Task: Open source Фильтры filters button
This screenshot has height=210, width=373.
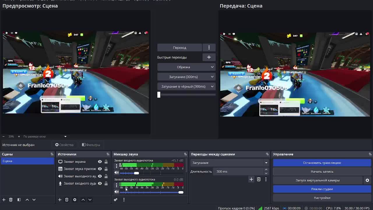Action: pos(91,145)
